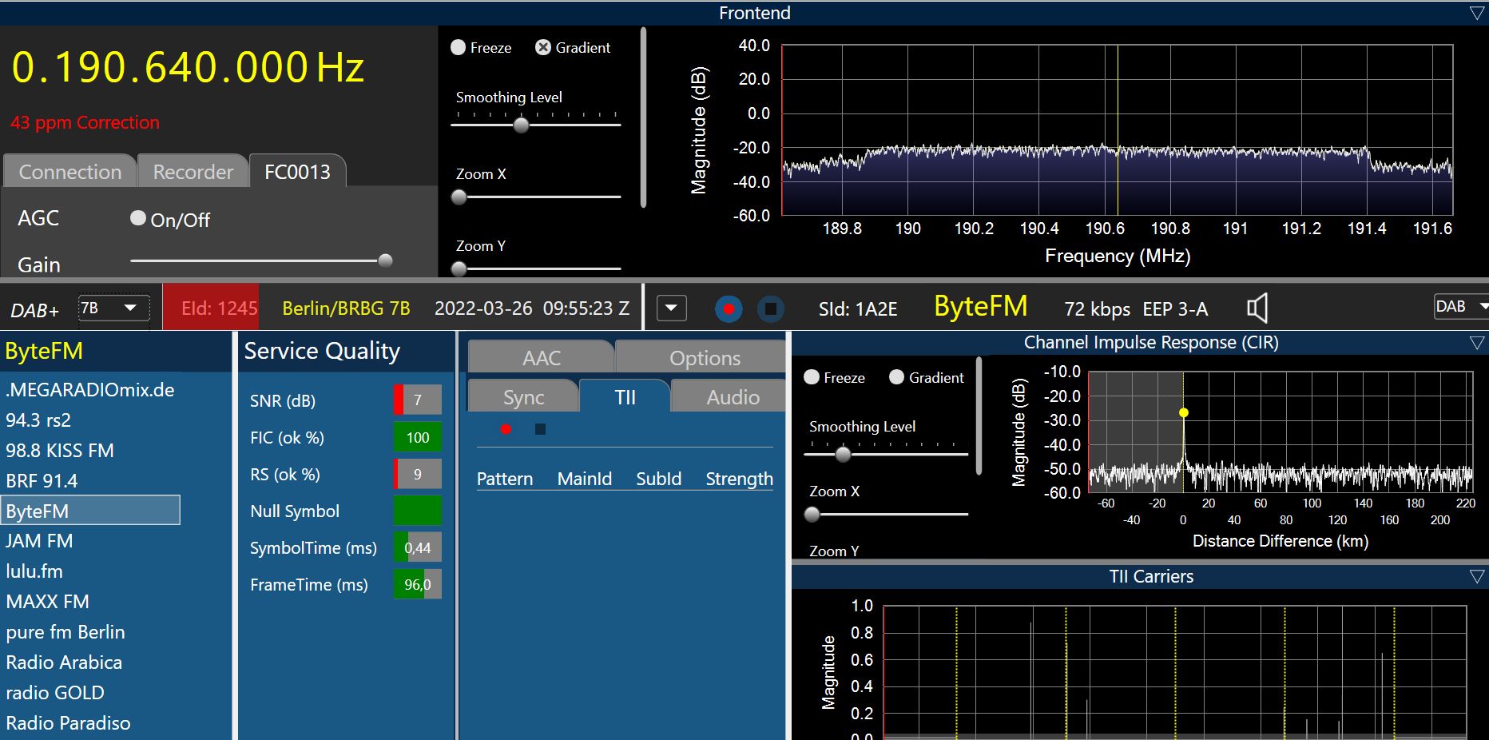Collapse the Channel Impulse Response panel triangle
The height and width of the screenshot is (740, 1489).
coord(1476,343)
